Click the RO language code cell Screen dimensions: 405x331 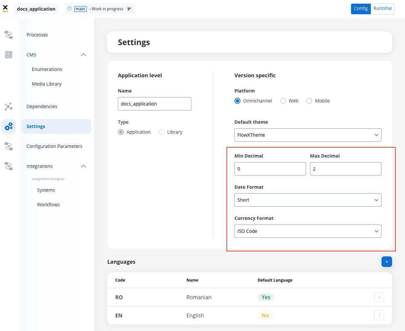point(119,297)
